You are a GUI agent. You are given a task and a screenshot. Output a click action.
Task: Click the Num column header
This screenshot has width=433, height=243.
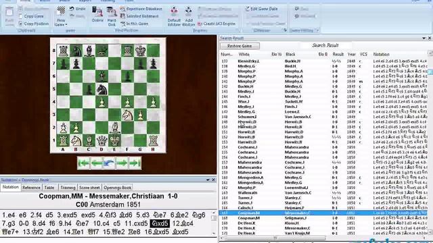point(227,54)
